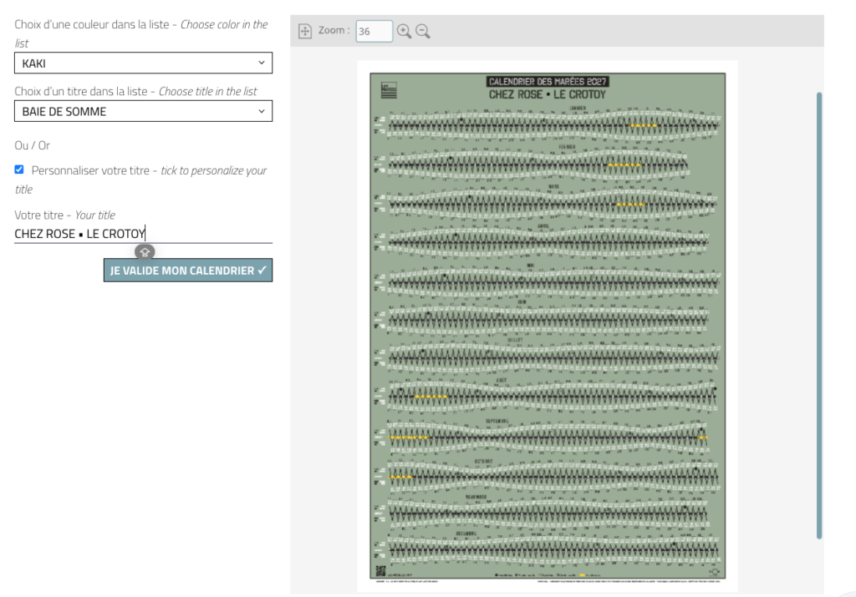Click the 'Ou / Or' text
856x597 pixels.
[x=33, y=145]
